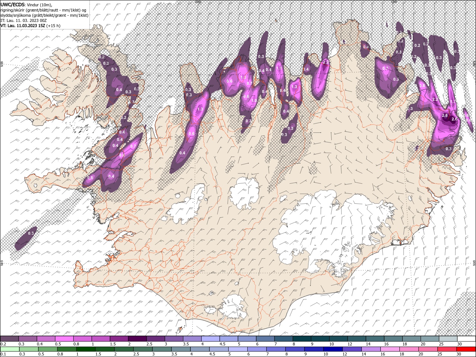Click the dark mauve 0.2 swatch in upper legend row
Screen dimensions: 476x357
(9, 338)
